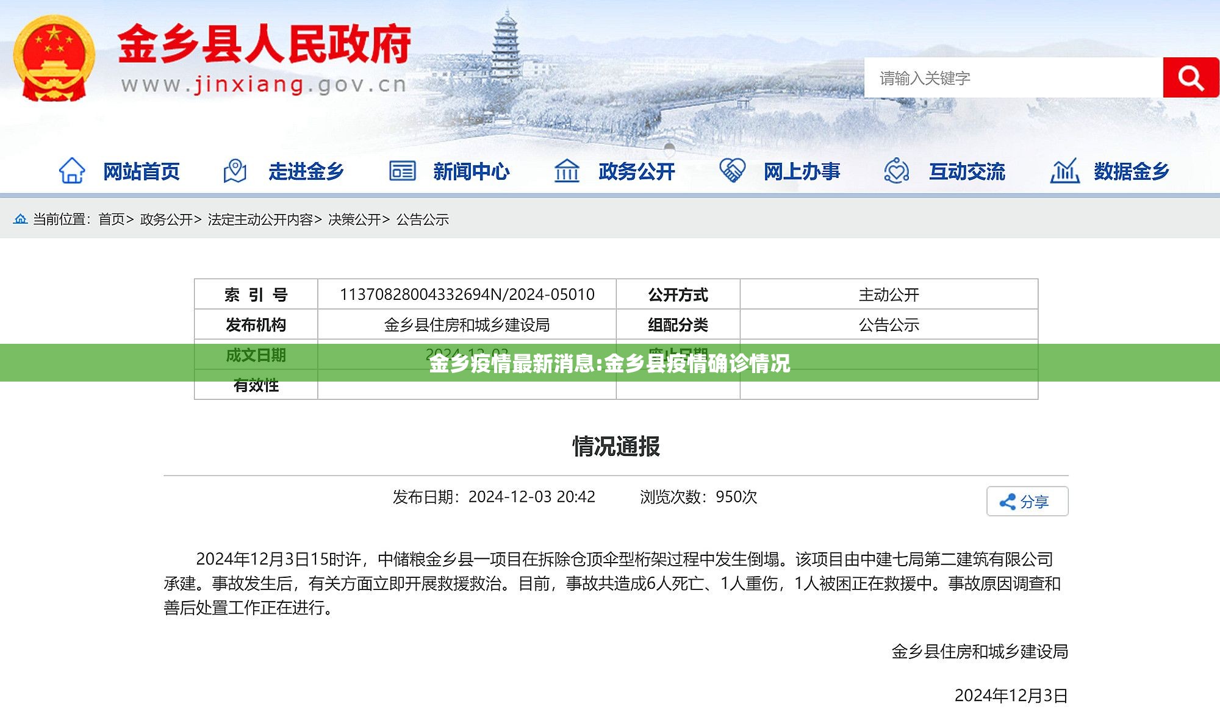Click the building icon beside 政务公开
This screenshot has height=726, width=1220.
pyautogui.click(x=567, y=171)
